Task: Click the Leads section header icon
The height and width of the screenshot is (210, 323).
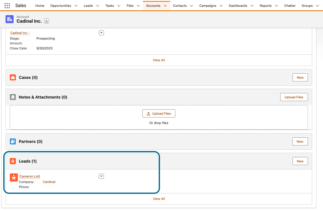Action: click(13, 161)
